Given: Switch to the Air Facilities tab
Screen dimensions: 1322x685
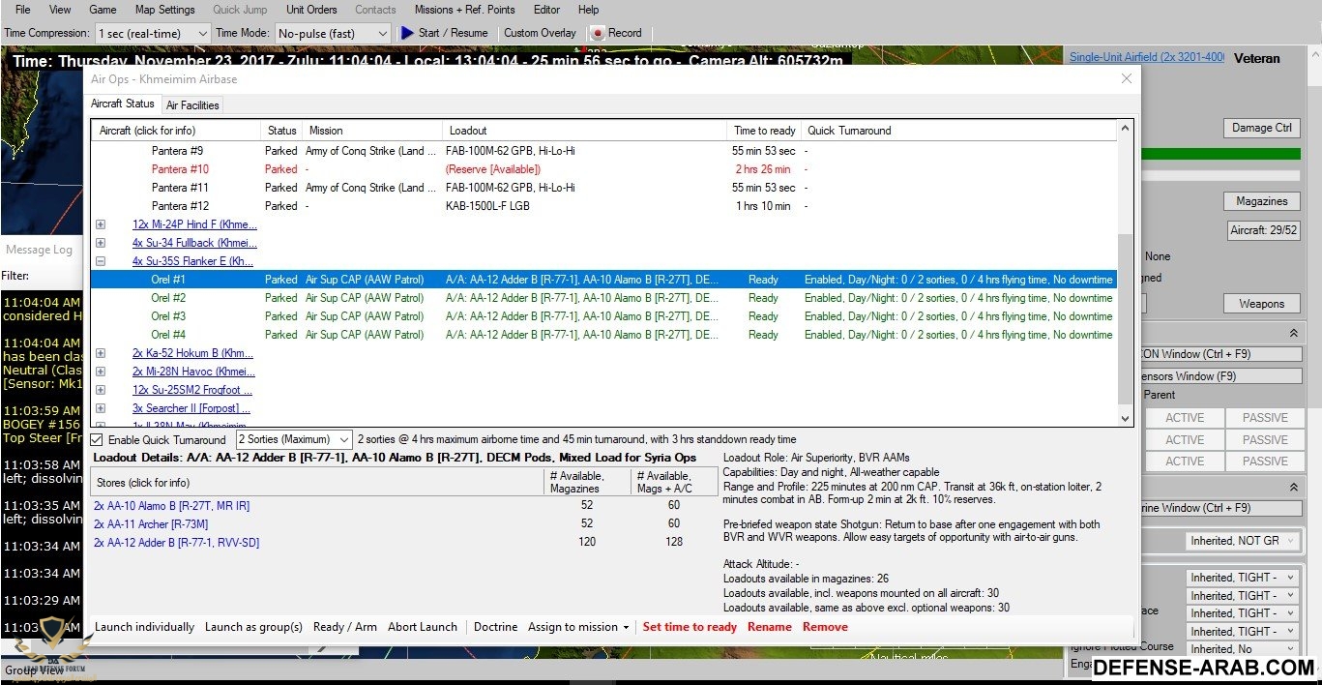Looking at the screenshot, I should point(192,104).
